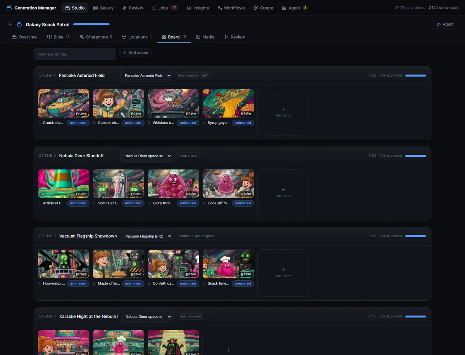Switch to the Overview tab
This screenshot has width=465, height=355.
(25, 37)
